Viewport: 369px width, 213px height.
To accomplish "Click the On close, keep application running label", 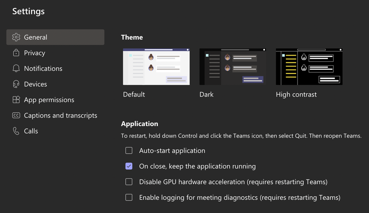I will tap(197, 166).
